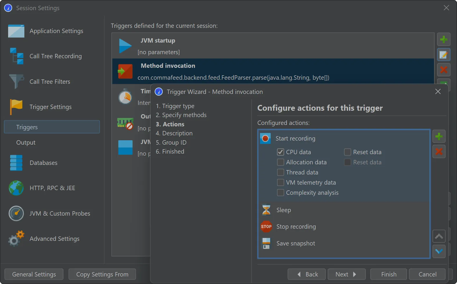Screen dimensions: 457x284
Task: Open the Output settings subsection
Action: pos(26,143)
